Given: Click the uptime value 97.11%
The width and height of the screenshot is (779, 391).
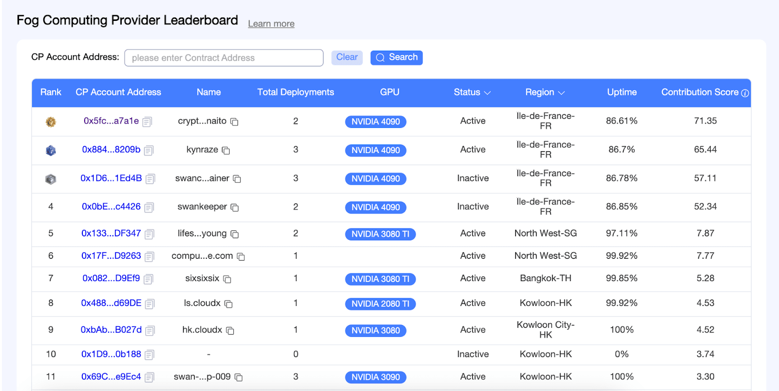Looking at the screenshot, I should (x=622, y=233).
